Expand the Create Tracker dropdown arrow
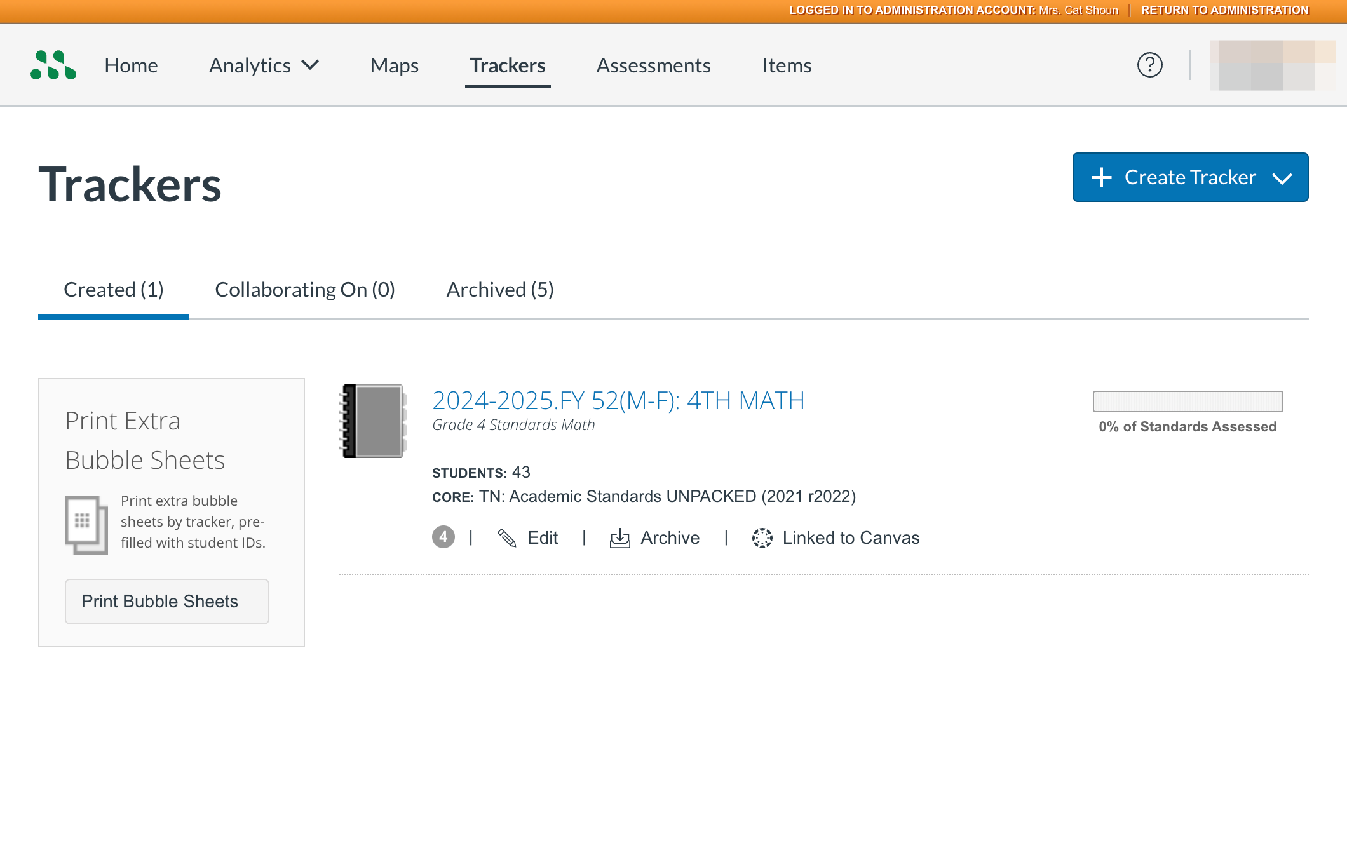 click(1282, 179)
